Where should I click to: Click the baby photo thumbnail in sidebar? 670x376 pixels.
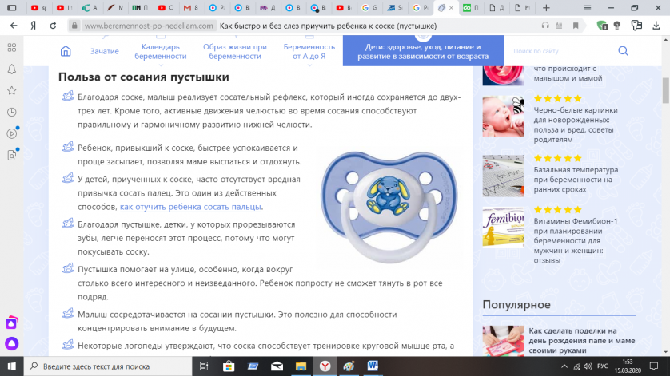tap(504, 117)
